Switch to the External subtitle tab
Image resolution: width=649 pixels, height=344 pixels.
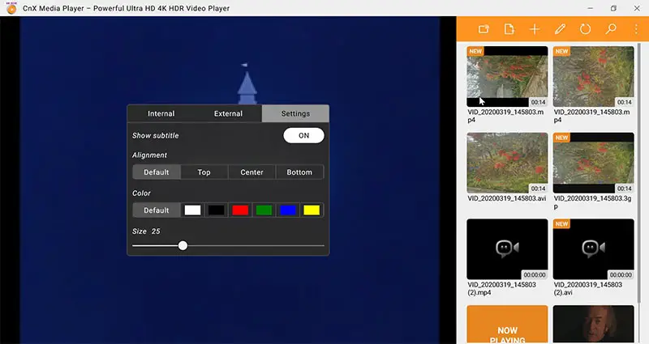[228, 113]
